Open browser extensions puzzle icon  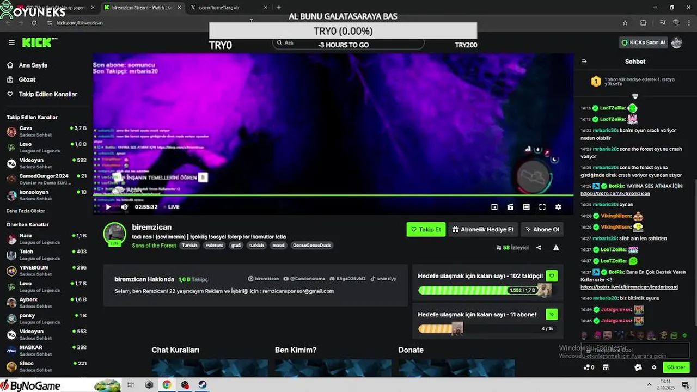[x=644, y=23]
